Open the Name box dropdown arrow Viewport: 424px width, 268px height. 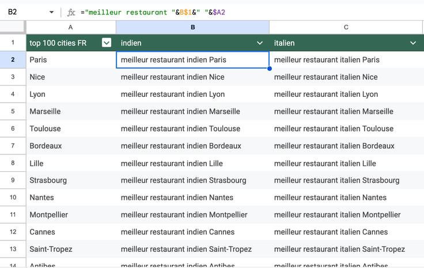coord(51,12)
